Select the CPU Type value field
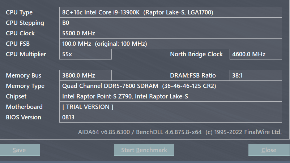The image size is (290, 163). pyautogui.click(x=170, y=12)
